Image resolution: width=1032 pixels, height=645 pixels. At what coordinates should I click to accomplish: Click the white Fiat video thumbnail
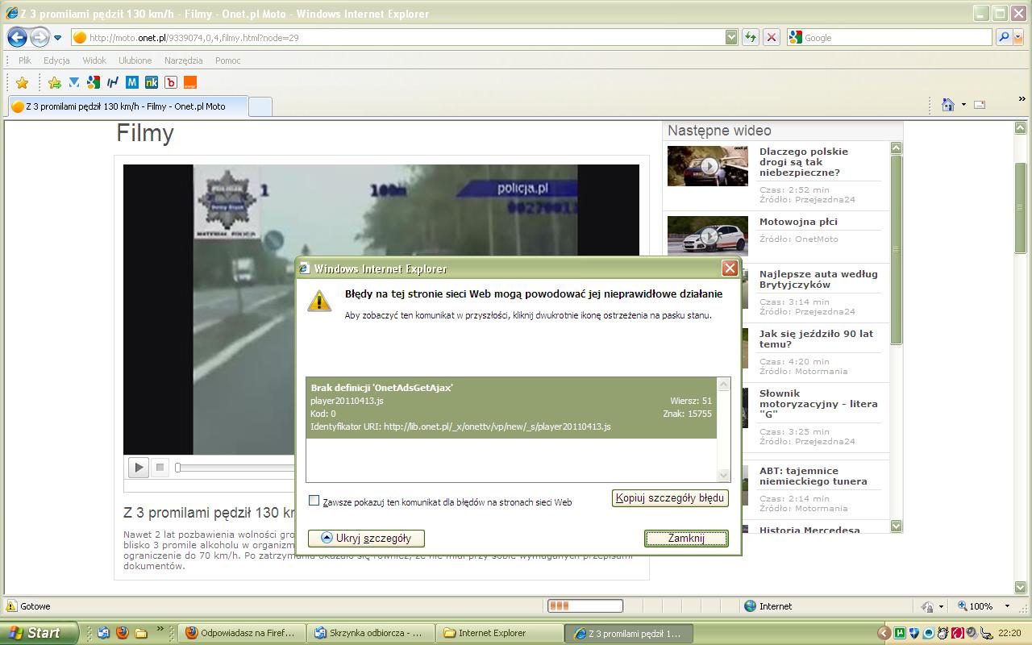tap(708, 236)
